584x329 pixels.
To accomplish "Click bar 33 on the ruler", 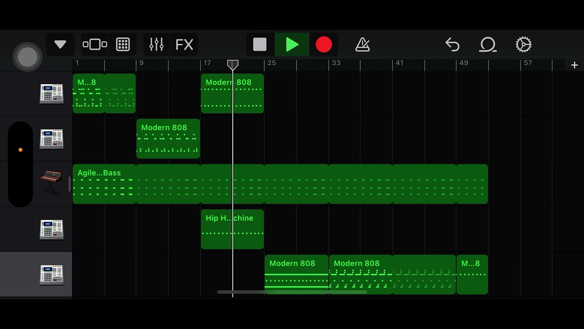I will click(336, 63).
